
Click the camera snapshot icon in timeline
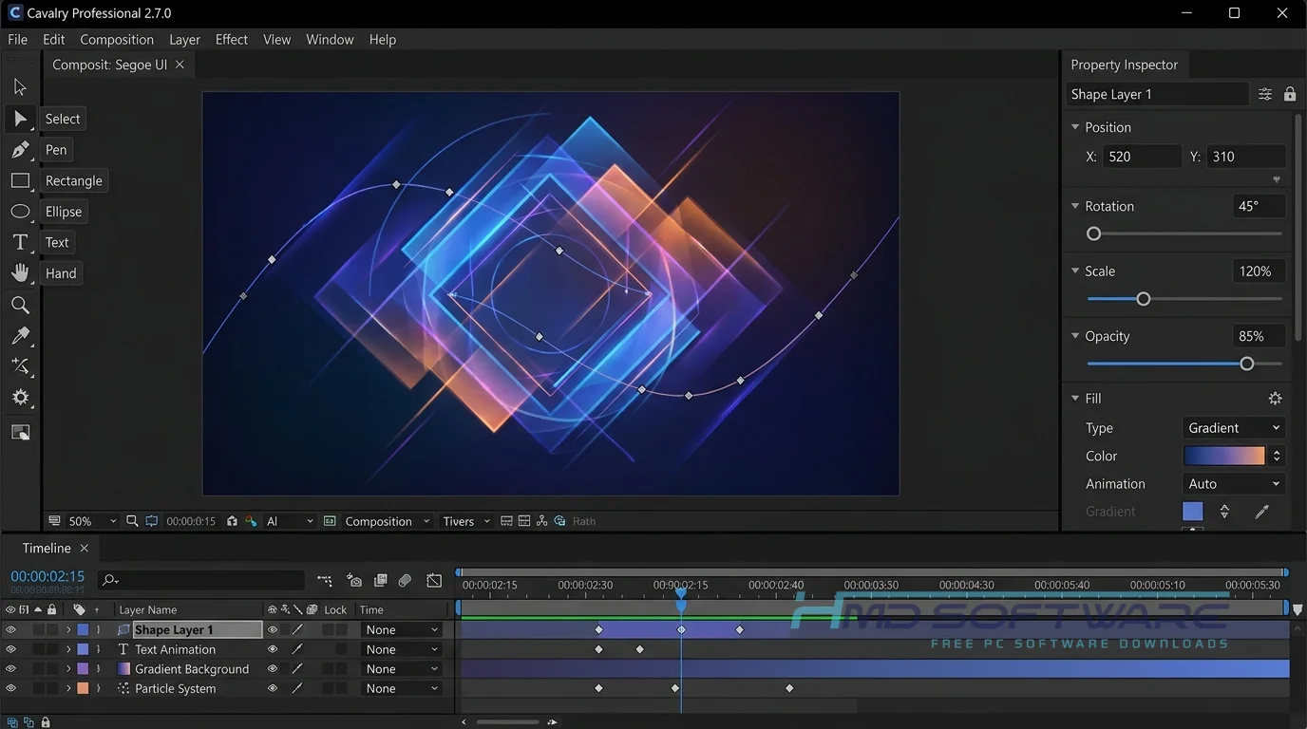coord(353,580)
